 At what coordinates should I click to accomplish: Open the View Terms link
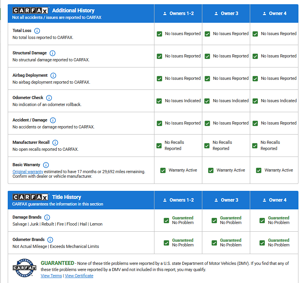51,276
